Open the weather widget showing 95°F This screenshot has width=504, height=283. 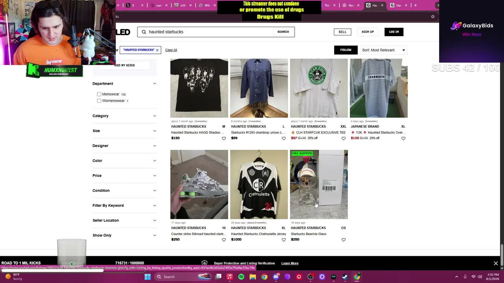coord(13,277)
